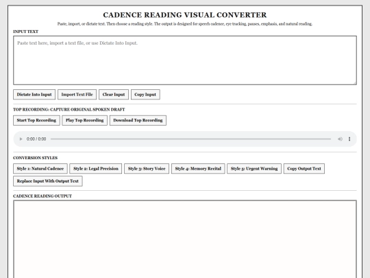Mute the audio player volume icon
Viewport: 370px width, 278px height.
(x=340, y=139)
